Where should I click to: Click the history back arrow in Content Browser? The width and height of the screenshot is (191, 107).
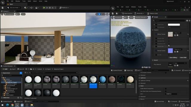pos(26,69)
